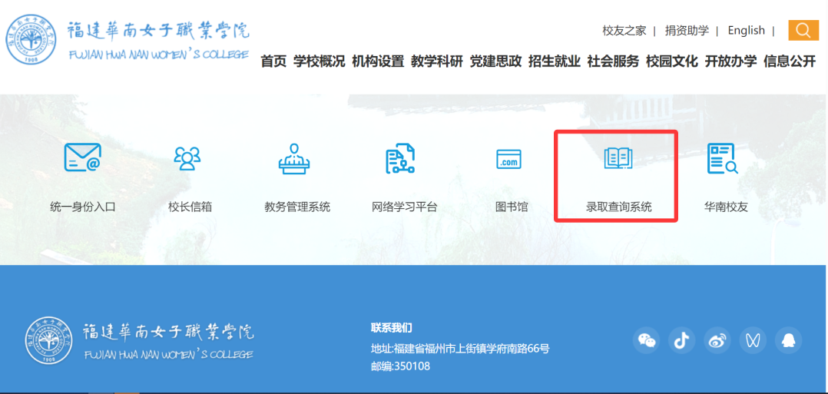Open the 捐资助学 link
The image size is (828, 394).
pyautogui.click(x=687, y=31)
